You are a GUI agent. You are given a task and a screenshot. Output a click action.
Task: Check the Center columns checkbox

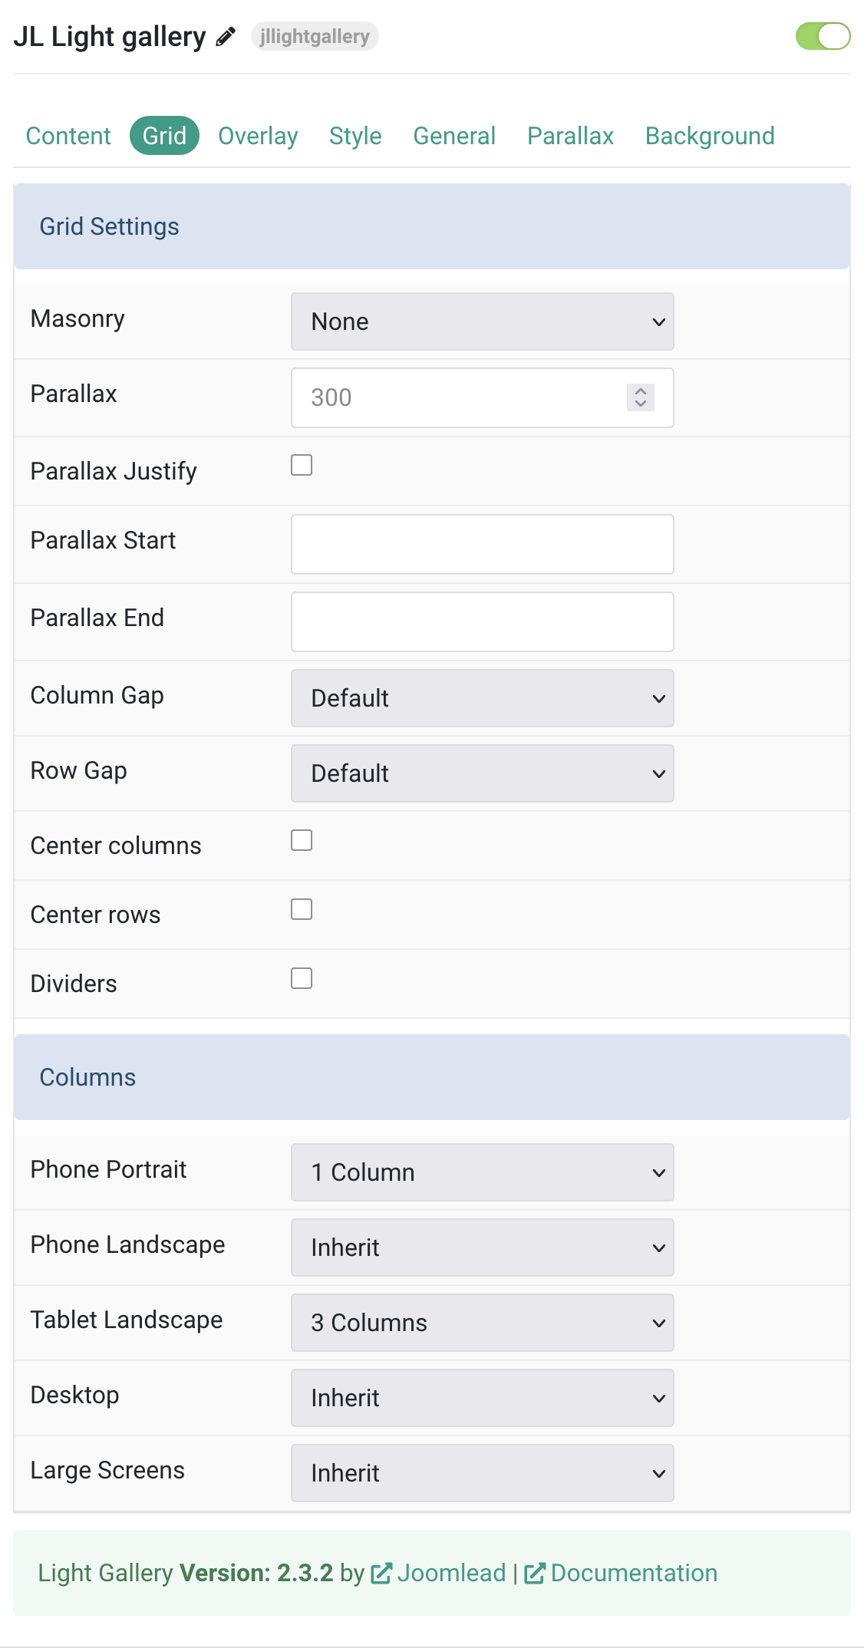click(x=302, y=840)
